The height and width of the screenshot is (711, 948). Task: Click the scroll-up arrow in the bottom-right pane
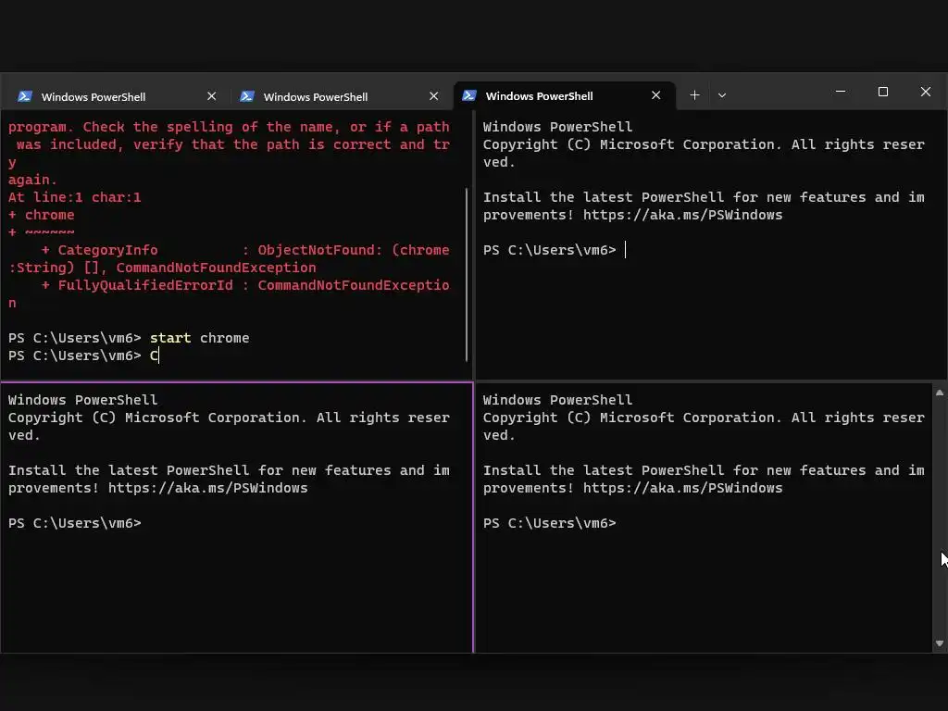(940, 393)
